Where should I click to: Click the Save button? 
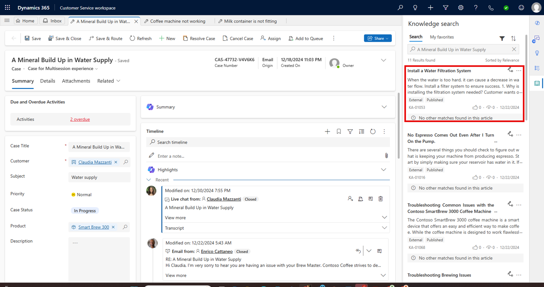point(33,38)
